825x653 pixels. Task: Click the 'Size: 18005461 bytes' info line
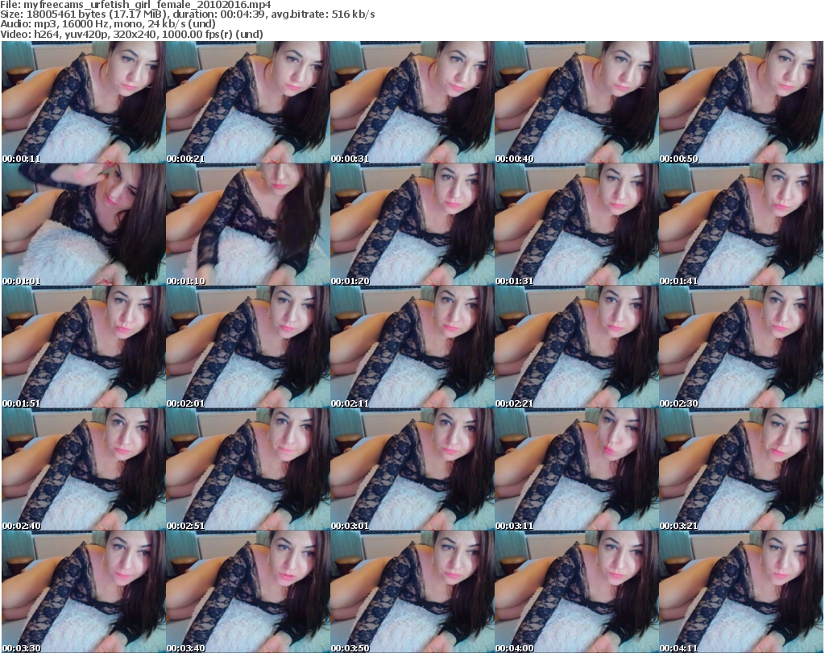tap(187, 14)
